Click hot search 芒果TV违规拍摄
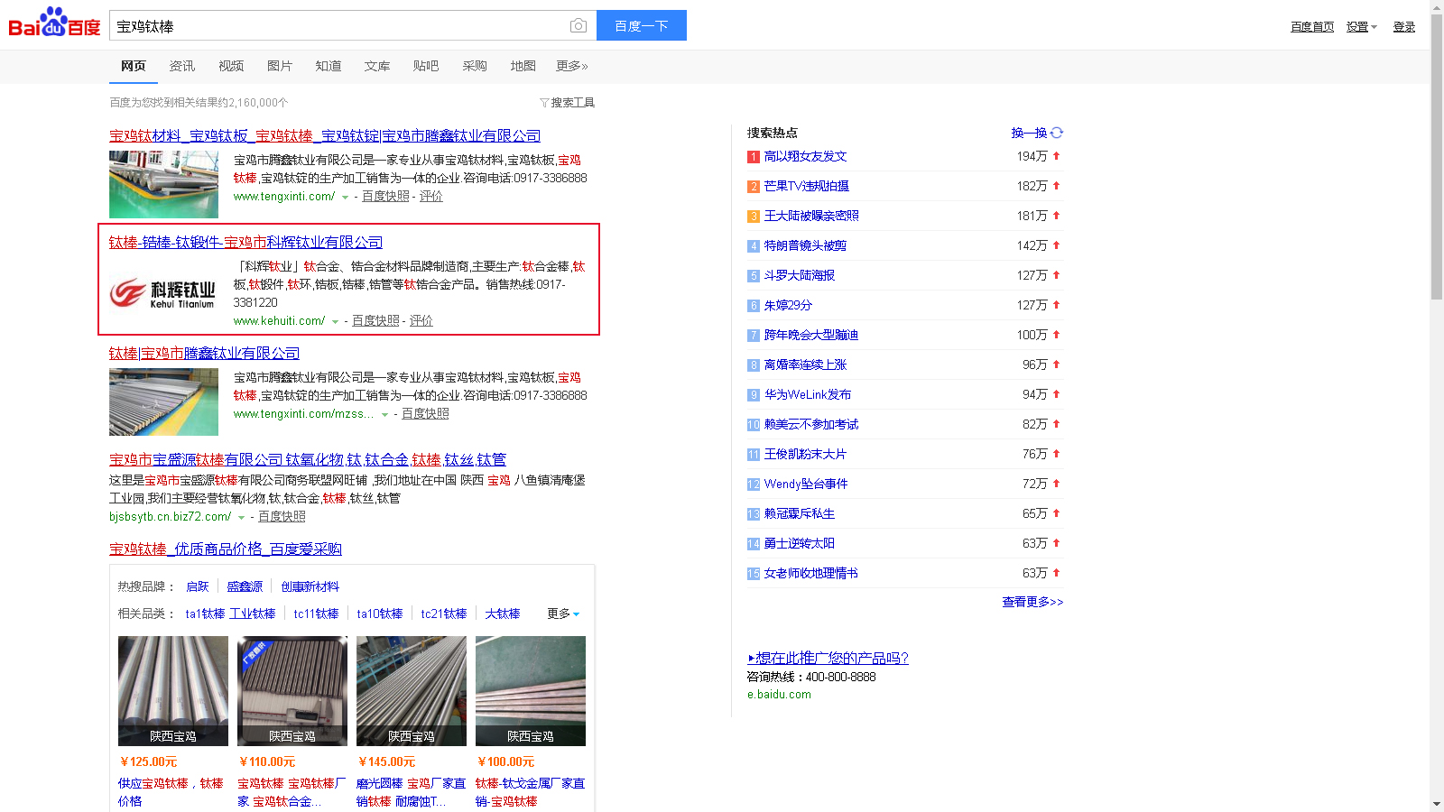1444x812 pixels. pyautogui.click(x=806, y=186)
